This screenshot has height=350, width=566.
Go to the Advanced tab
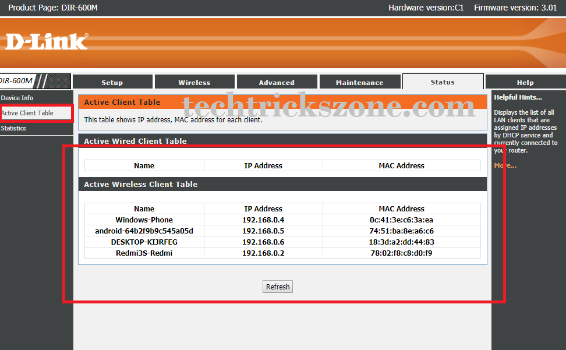[277, 83]
